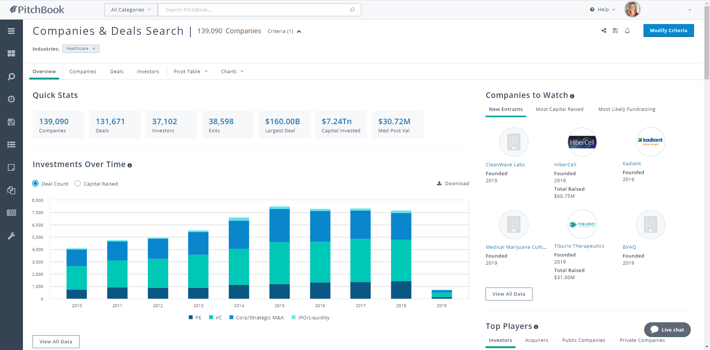
Task: Open the wrench tools icon in the sidebar
Action: click(11, 236)
